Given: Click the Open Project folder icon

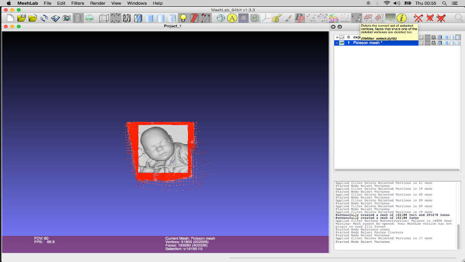Looking at the screenshot, I should click(x=21, y=18).
